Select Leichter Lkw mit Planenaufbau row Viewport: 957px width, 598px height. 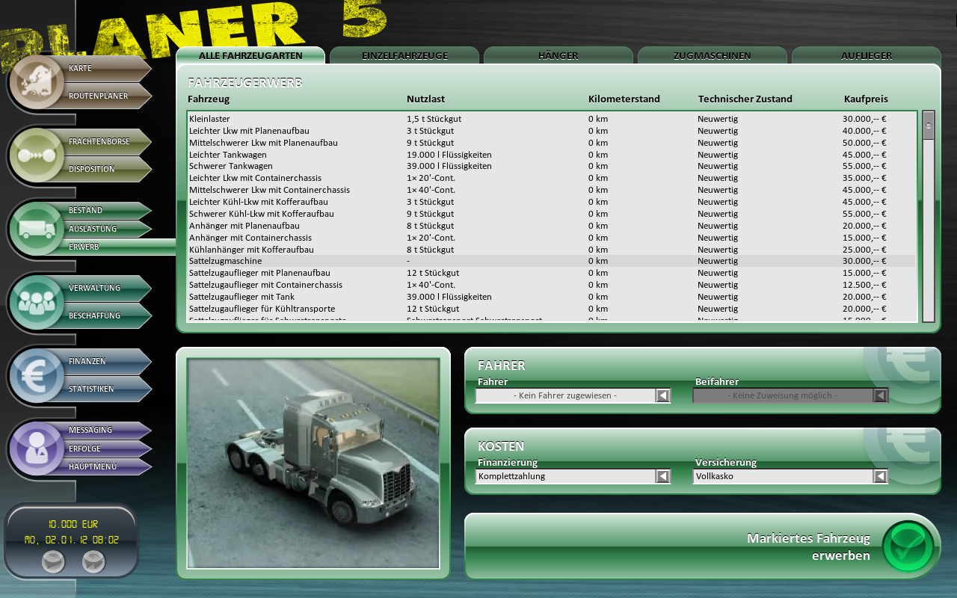(x=552, y=131)
